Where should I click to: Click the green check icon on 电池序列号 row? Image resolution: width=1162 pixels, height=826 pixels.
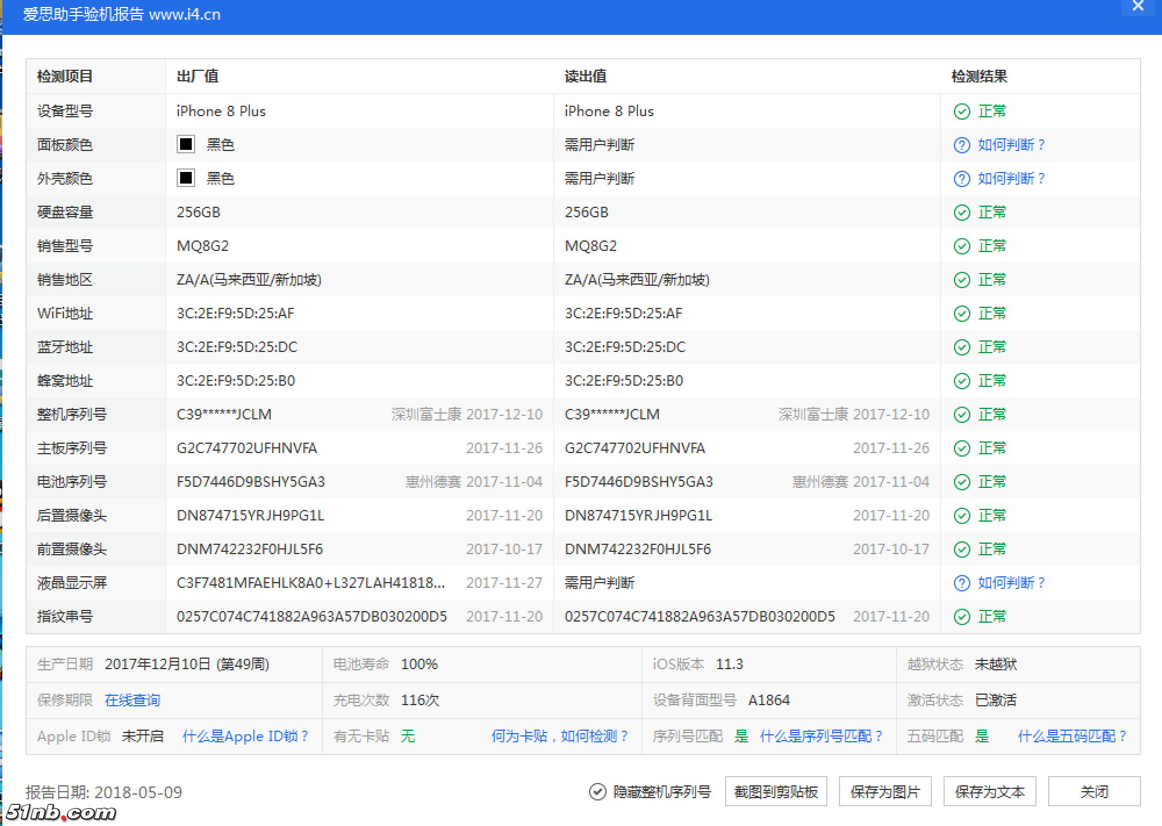coord(962,482)
